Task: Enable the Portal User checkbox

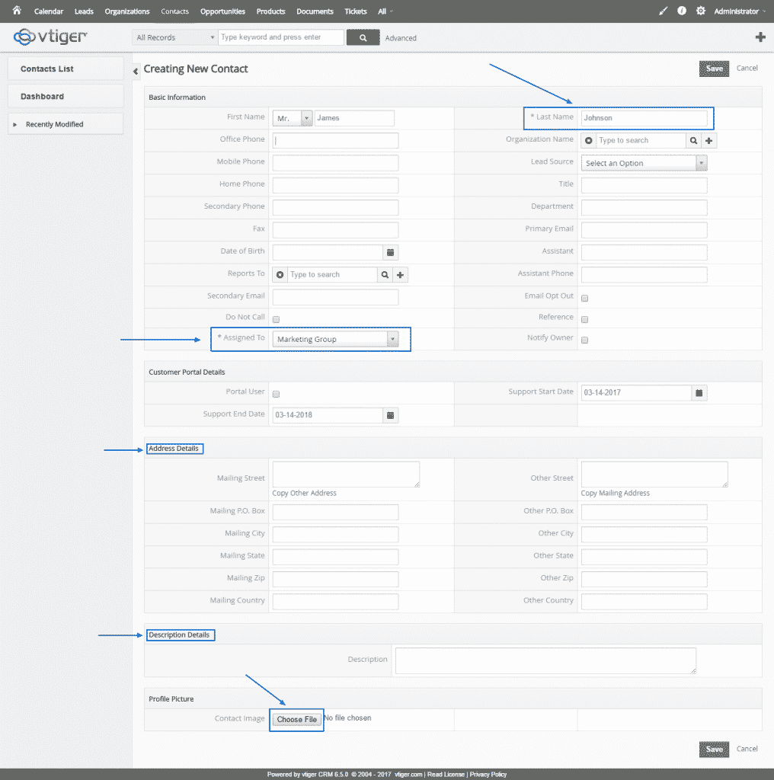Action: 276,392
